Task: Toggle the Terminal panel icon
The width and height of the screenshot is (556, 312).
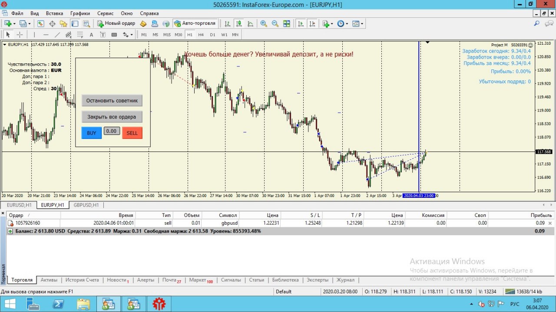Action: coord(75,23)
